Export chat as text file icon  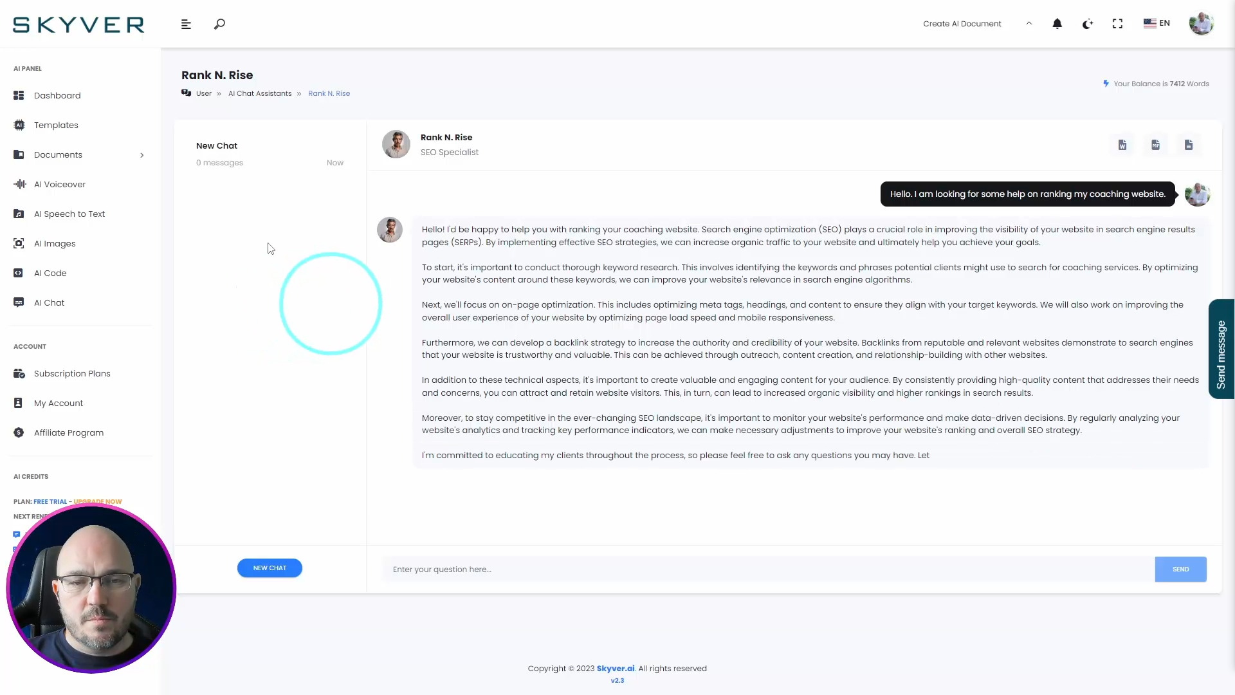point(1189,145)
